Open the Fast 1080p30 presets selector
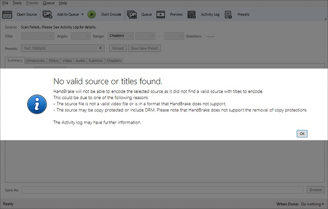Viewport: 328px width, 209px height. coord(63,48)
